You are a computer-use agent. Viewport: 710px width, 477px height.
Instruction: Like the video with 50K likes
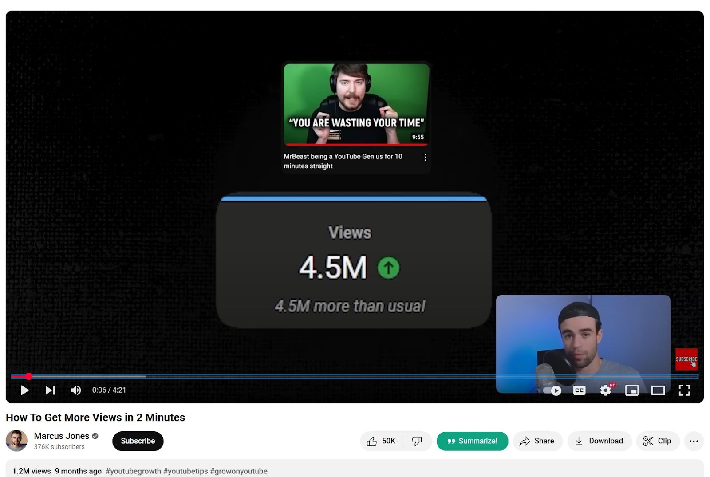381,441
